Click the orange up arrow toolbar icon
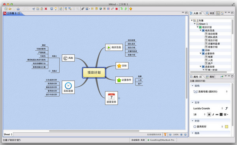237x145 pixels. (131, 9)
